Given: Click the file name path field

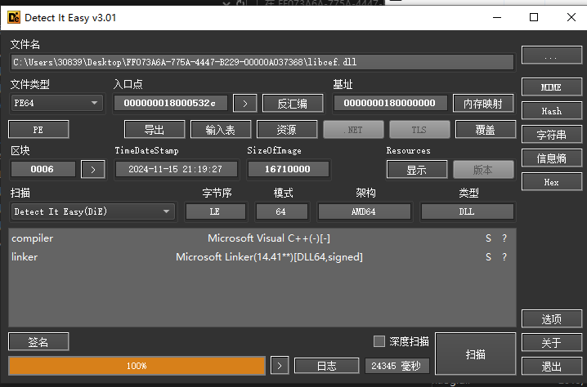Looking at the screenshot, I should (x=262, y=62).
